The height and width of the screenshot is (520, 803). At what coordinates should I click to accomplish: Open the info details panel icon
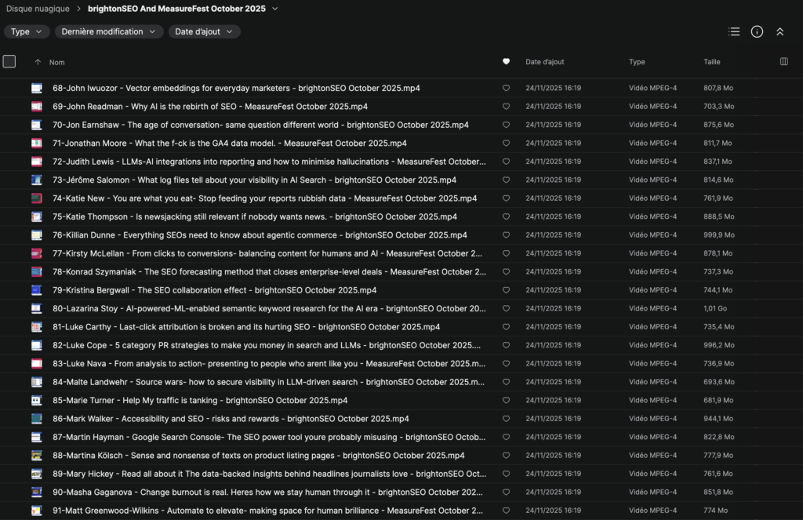[x=757, y=32]
